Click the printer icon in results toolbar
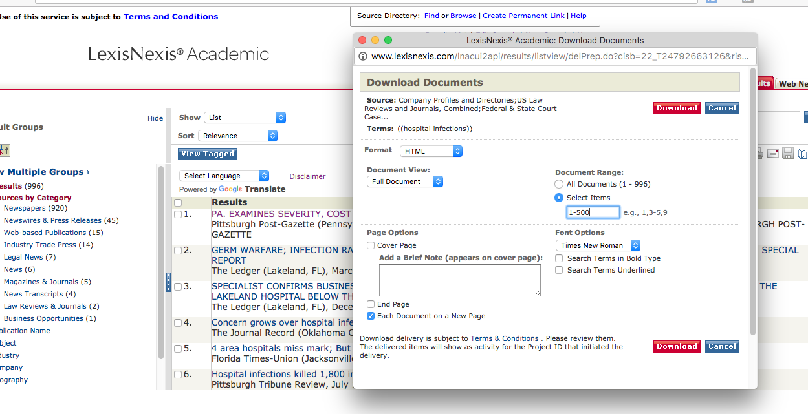Screen dimensions: 808x414 [760, 154]
